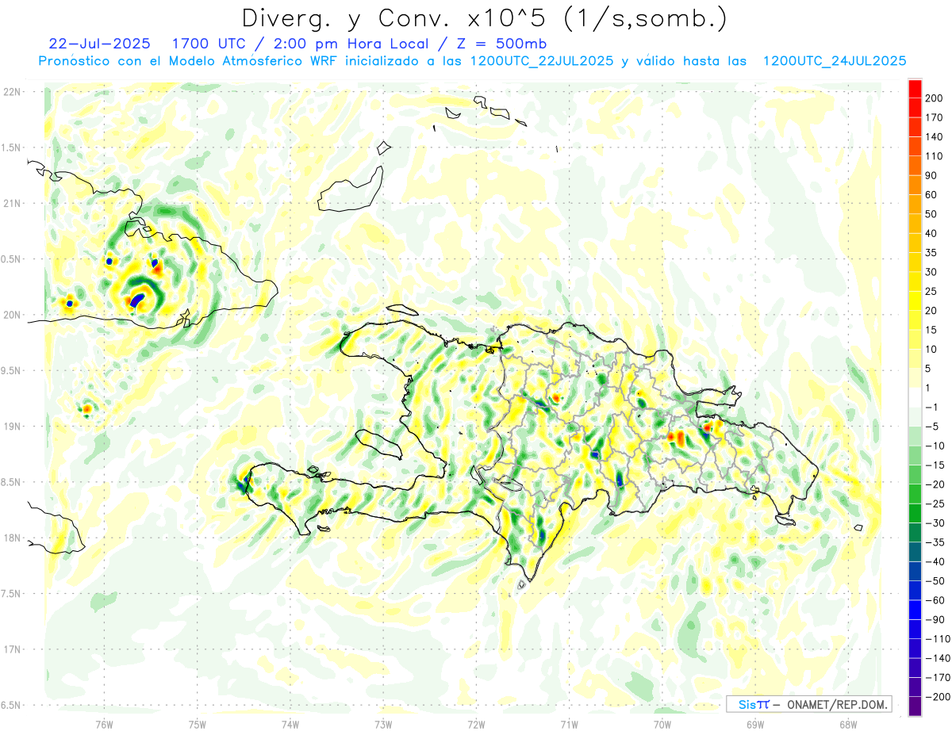Click the '76W' longitude label
The width and height of the screenshot is (952, 735).
[x=104, y=725]
